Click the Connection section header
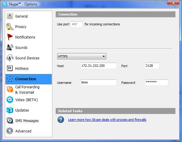Viewport: 182px width, 142px height. [116, 14]
